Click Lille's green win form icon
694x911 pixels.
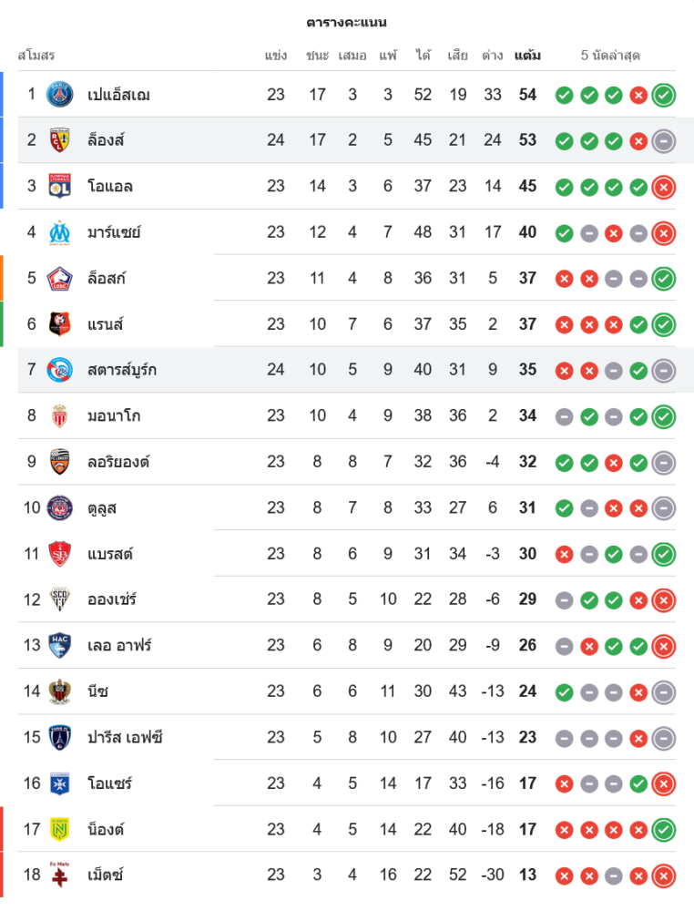point(664,278)
